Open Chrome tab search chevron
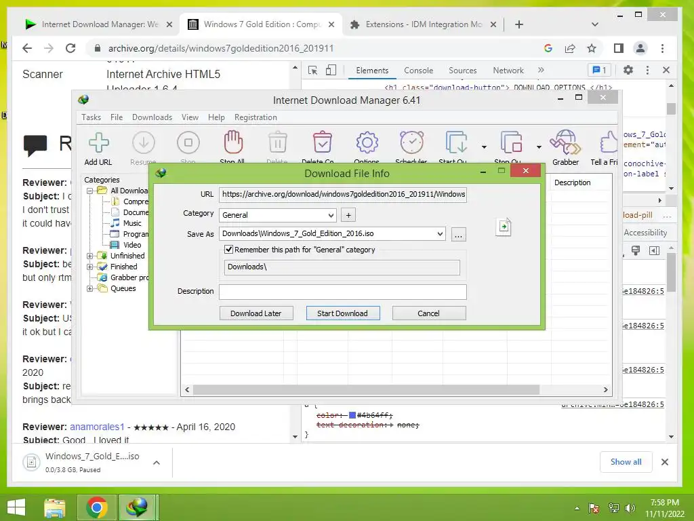 point(595,24)
